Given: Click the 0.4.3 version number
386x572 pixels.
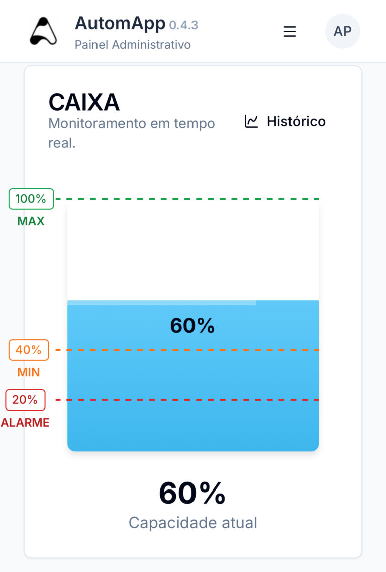Looking at the screenshot, I should coord(183,25).
